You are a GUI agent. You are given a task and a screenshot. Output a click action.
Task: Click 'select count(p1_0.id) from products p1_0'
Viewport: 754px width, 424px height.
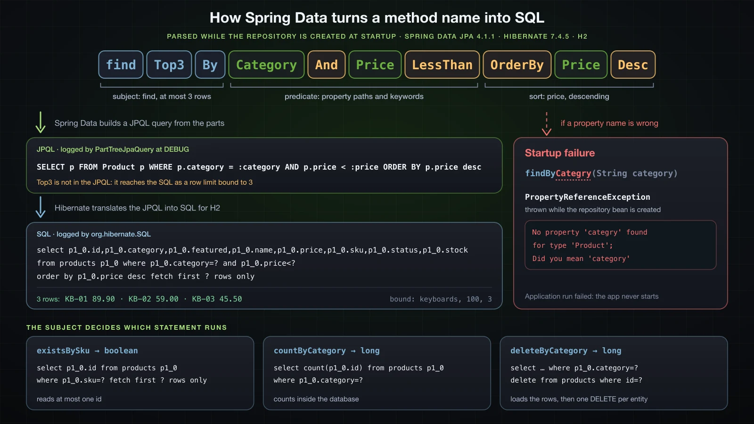pos(359,368)
